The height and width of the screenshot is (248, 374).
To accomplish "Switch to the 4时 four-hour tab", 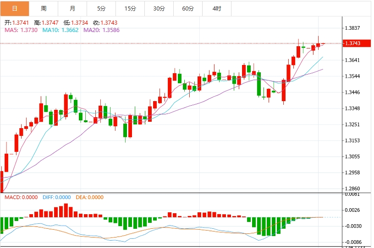I will 217,8.
